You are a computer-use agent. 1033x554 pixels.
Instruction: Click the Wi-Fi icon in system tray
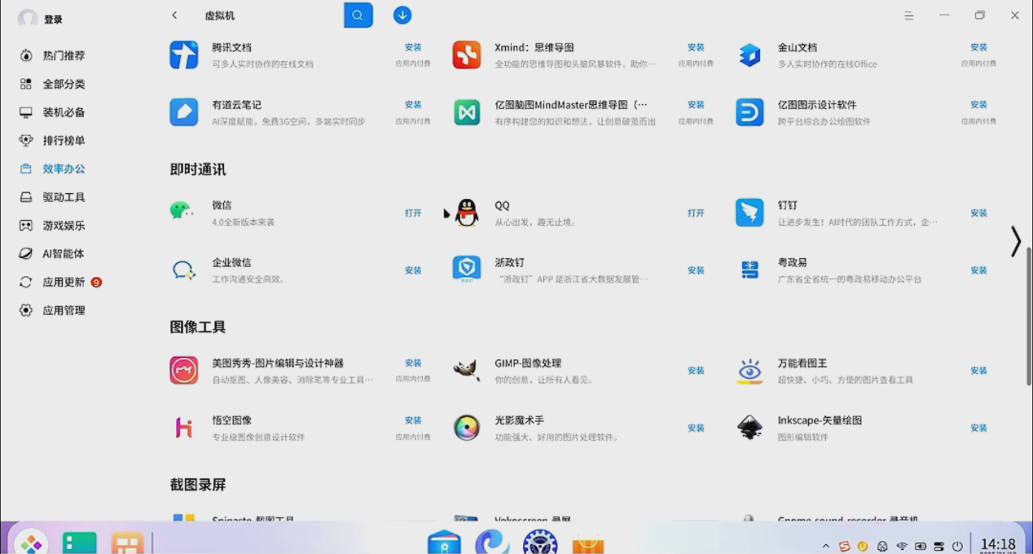coord(902,546)
